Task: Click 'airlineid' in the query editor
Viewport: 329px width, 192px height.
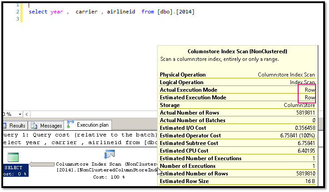Action: [121, 12]
